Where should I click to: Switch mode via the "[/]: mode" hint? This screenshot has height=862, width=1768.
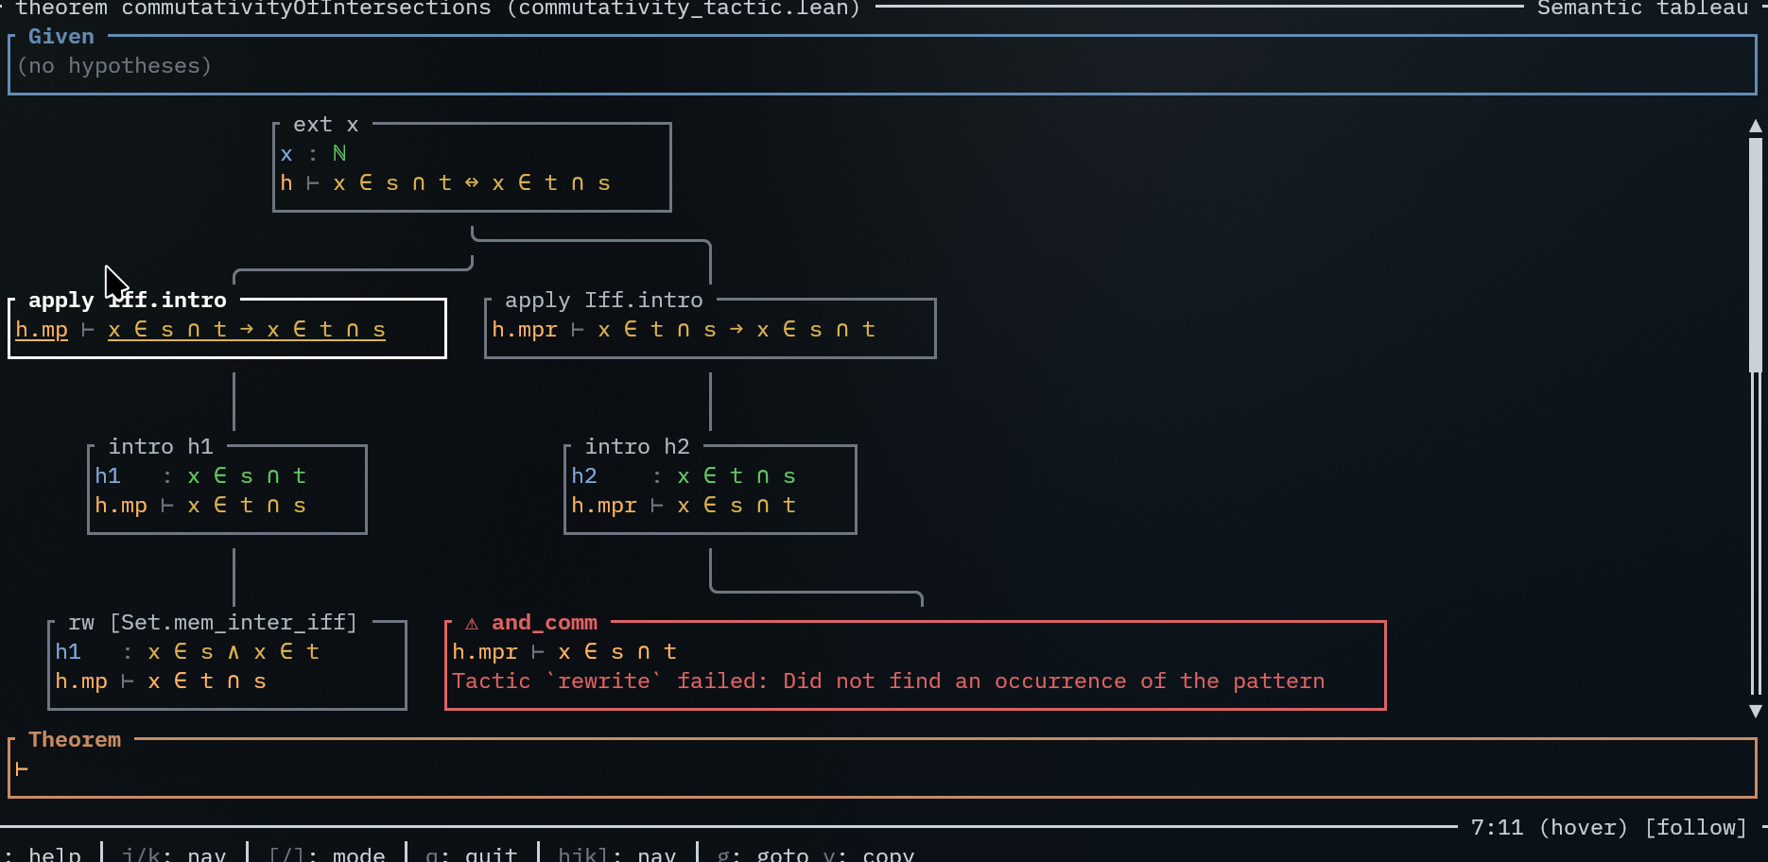click(x=326, y=853)
